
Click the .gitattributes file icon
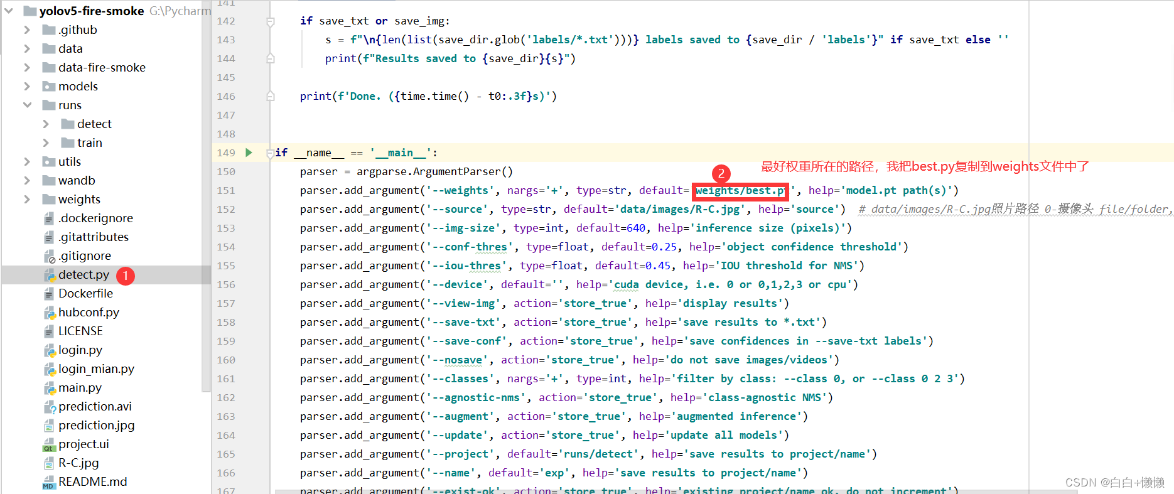[49, 237]
